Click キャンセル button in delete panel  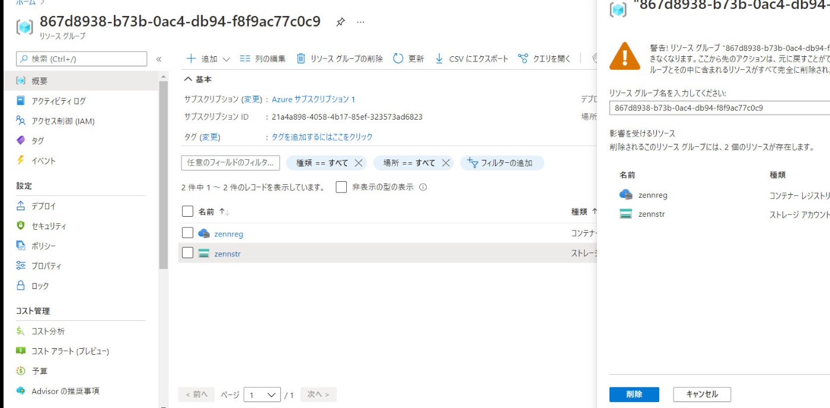(x=702, y=394)
